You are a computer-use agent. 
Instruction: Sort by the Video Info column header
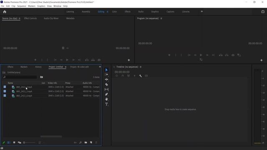click(52, 83)
